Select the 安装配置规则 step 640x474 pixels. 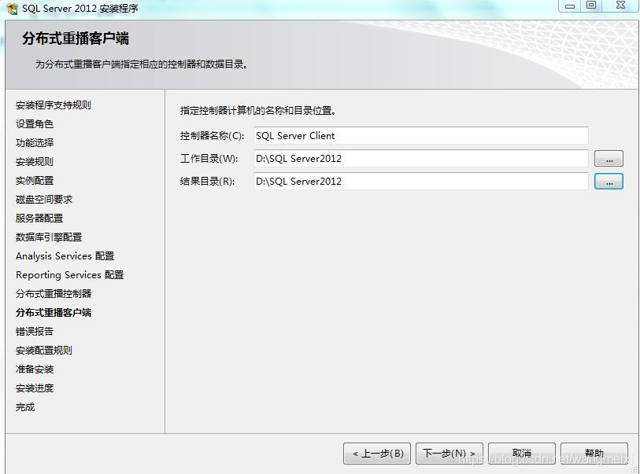(x=43, y=350)
